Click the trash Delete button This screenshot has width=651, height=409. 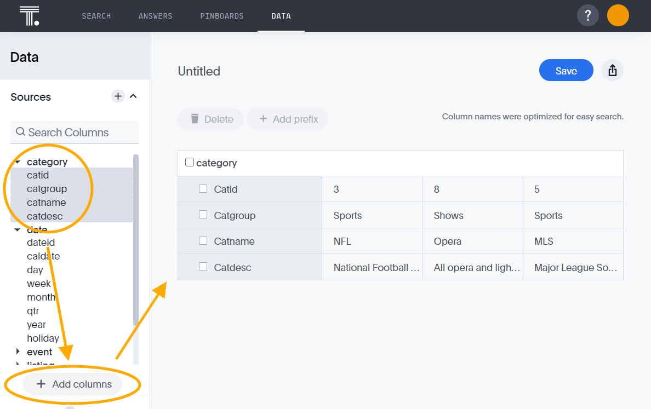[x=211, y=119]
